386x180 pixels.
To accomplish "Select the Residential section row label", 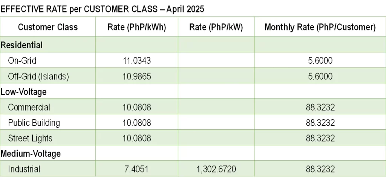I will [21, 45].
